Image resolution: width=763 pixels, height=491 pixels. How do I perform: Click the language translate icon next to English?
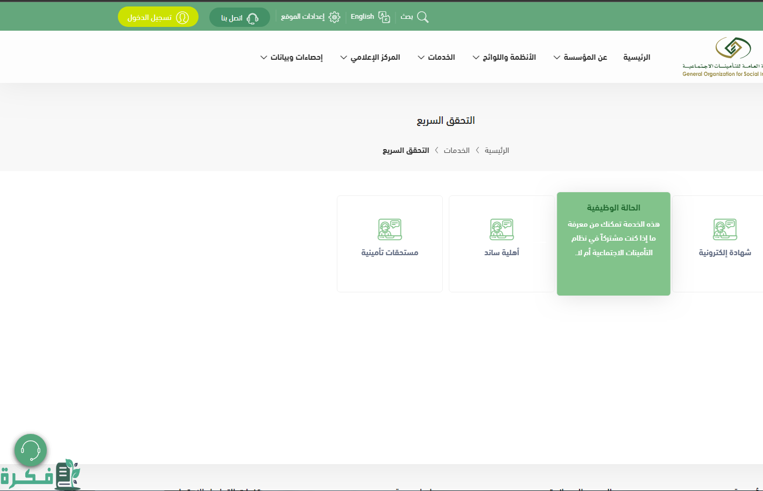coord(384,17)
